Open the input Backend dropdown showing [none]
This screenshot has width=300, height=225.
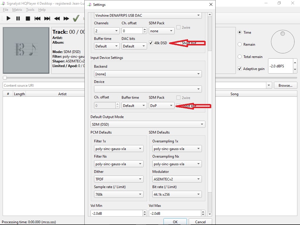click(148, 74)
